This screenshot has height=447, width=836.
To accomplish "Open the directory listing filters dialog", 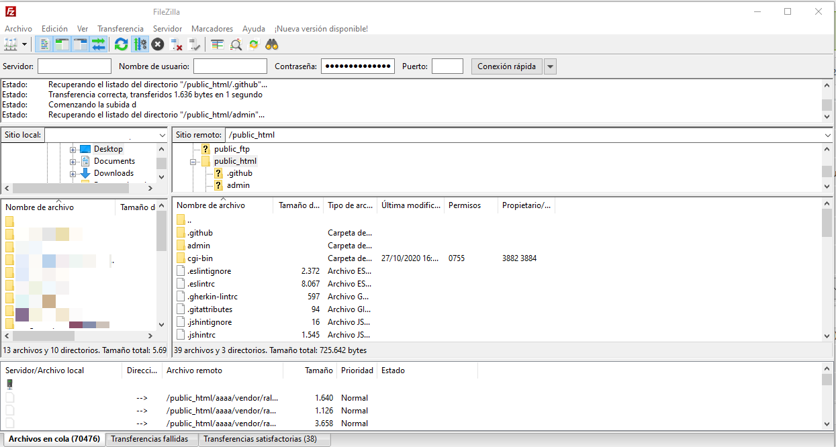I will coord(218,44).
